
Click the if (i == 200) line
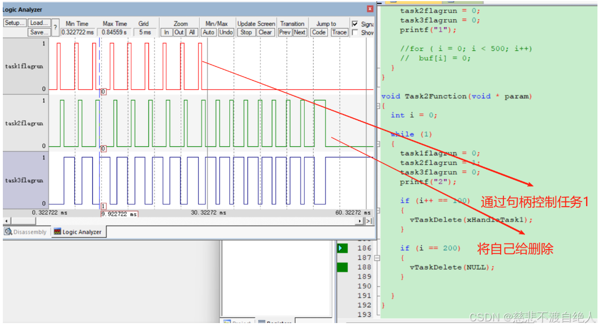pos(430,248)
